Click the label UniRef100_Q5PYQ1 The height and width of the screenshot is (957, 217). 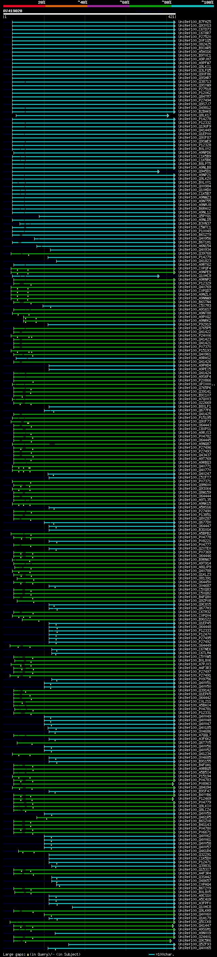click(x=195, y=216)
